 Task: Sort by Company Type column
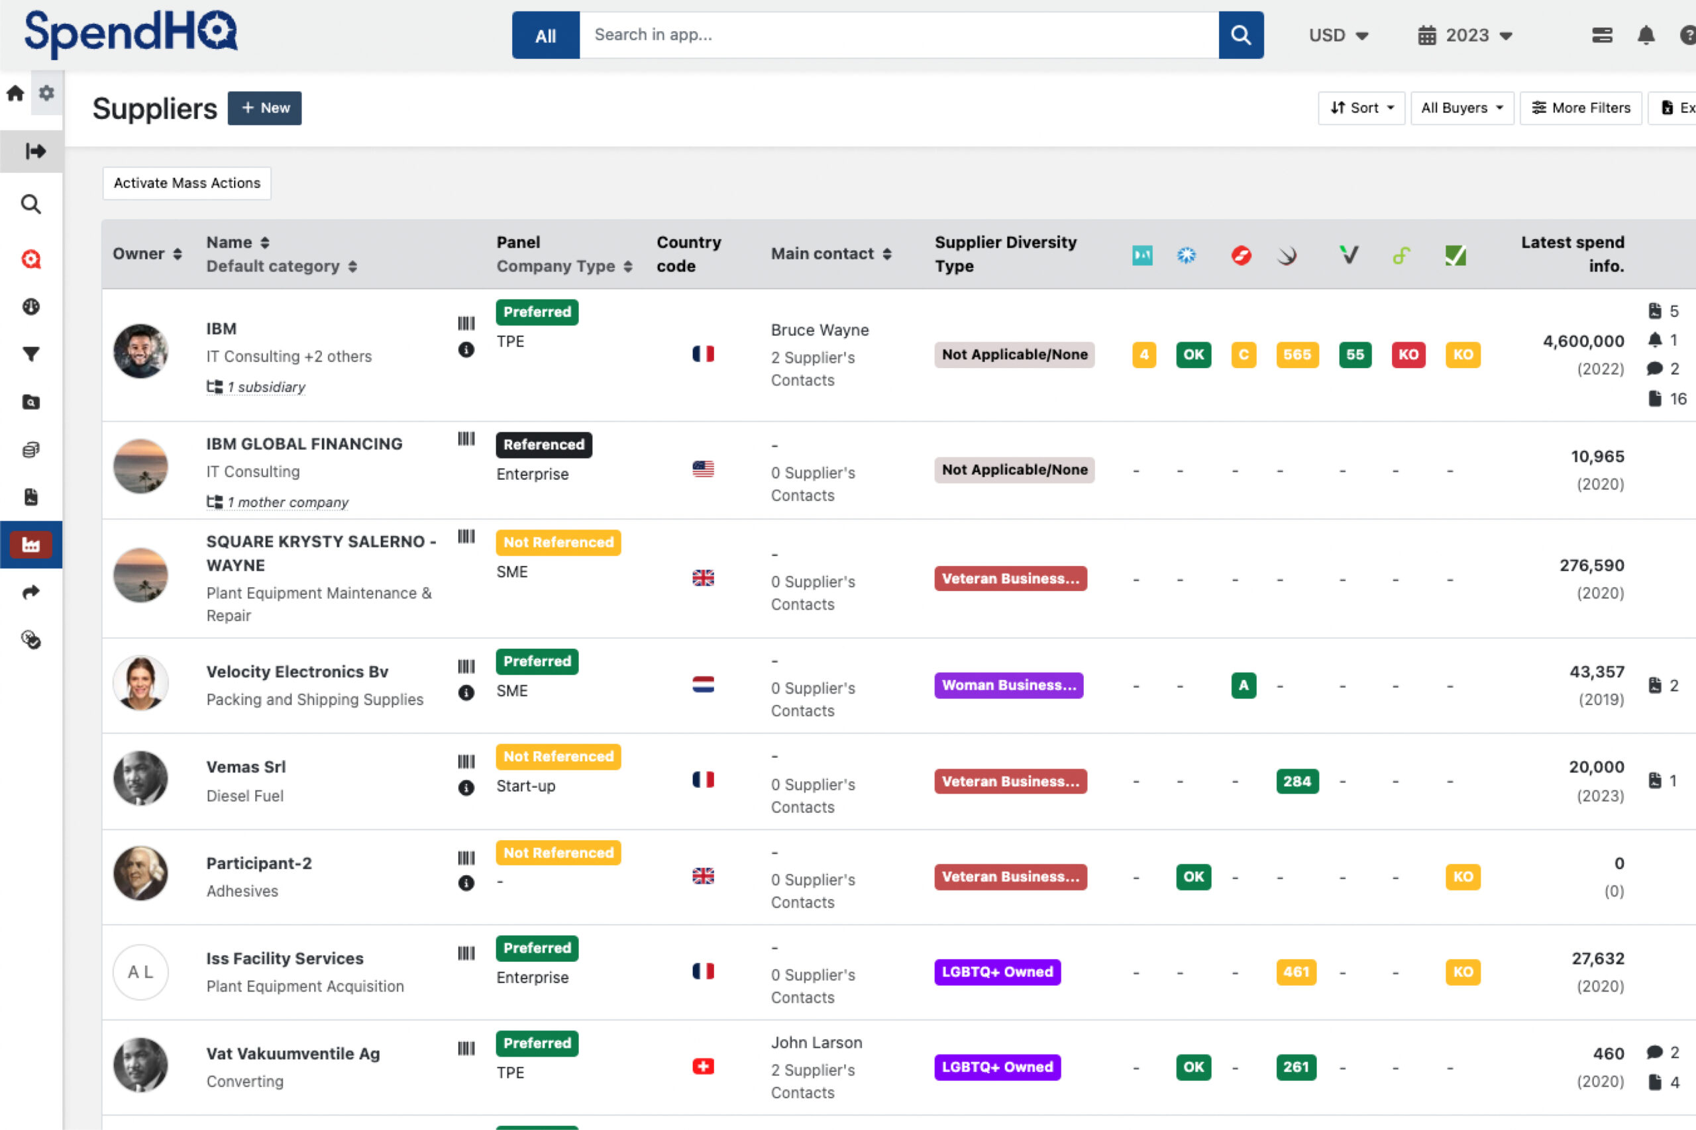[x=564, y=266]
